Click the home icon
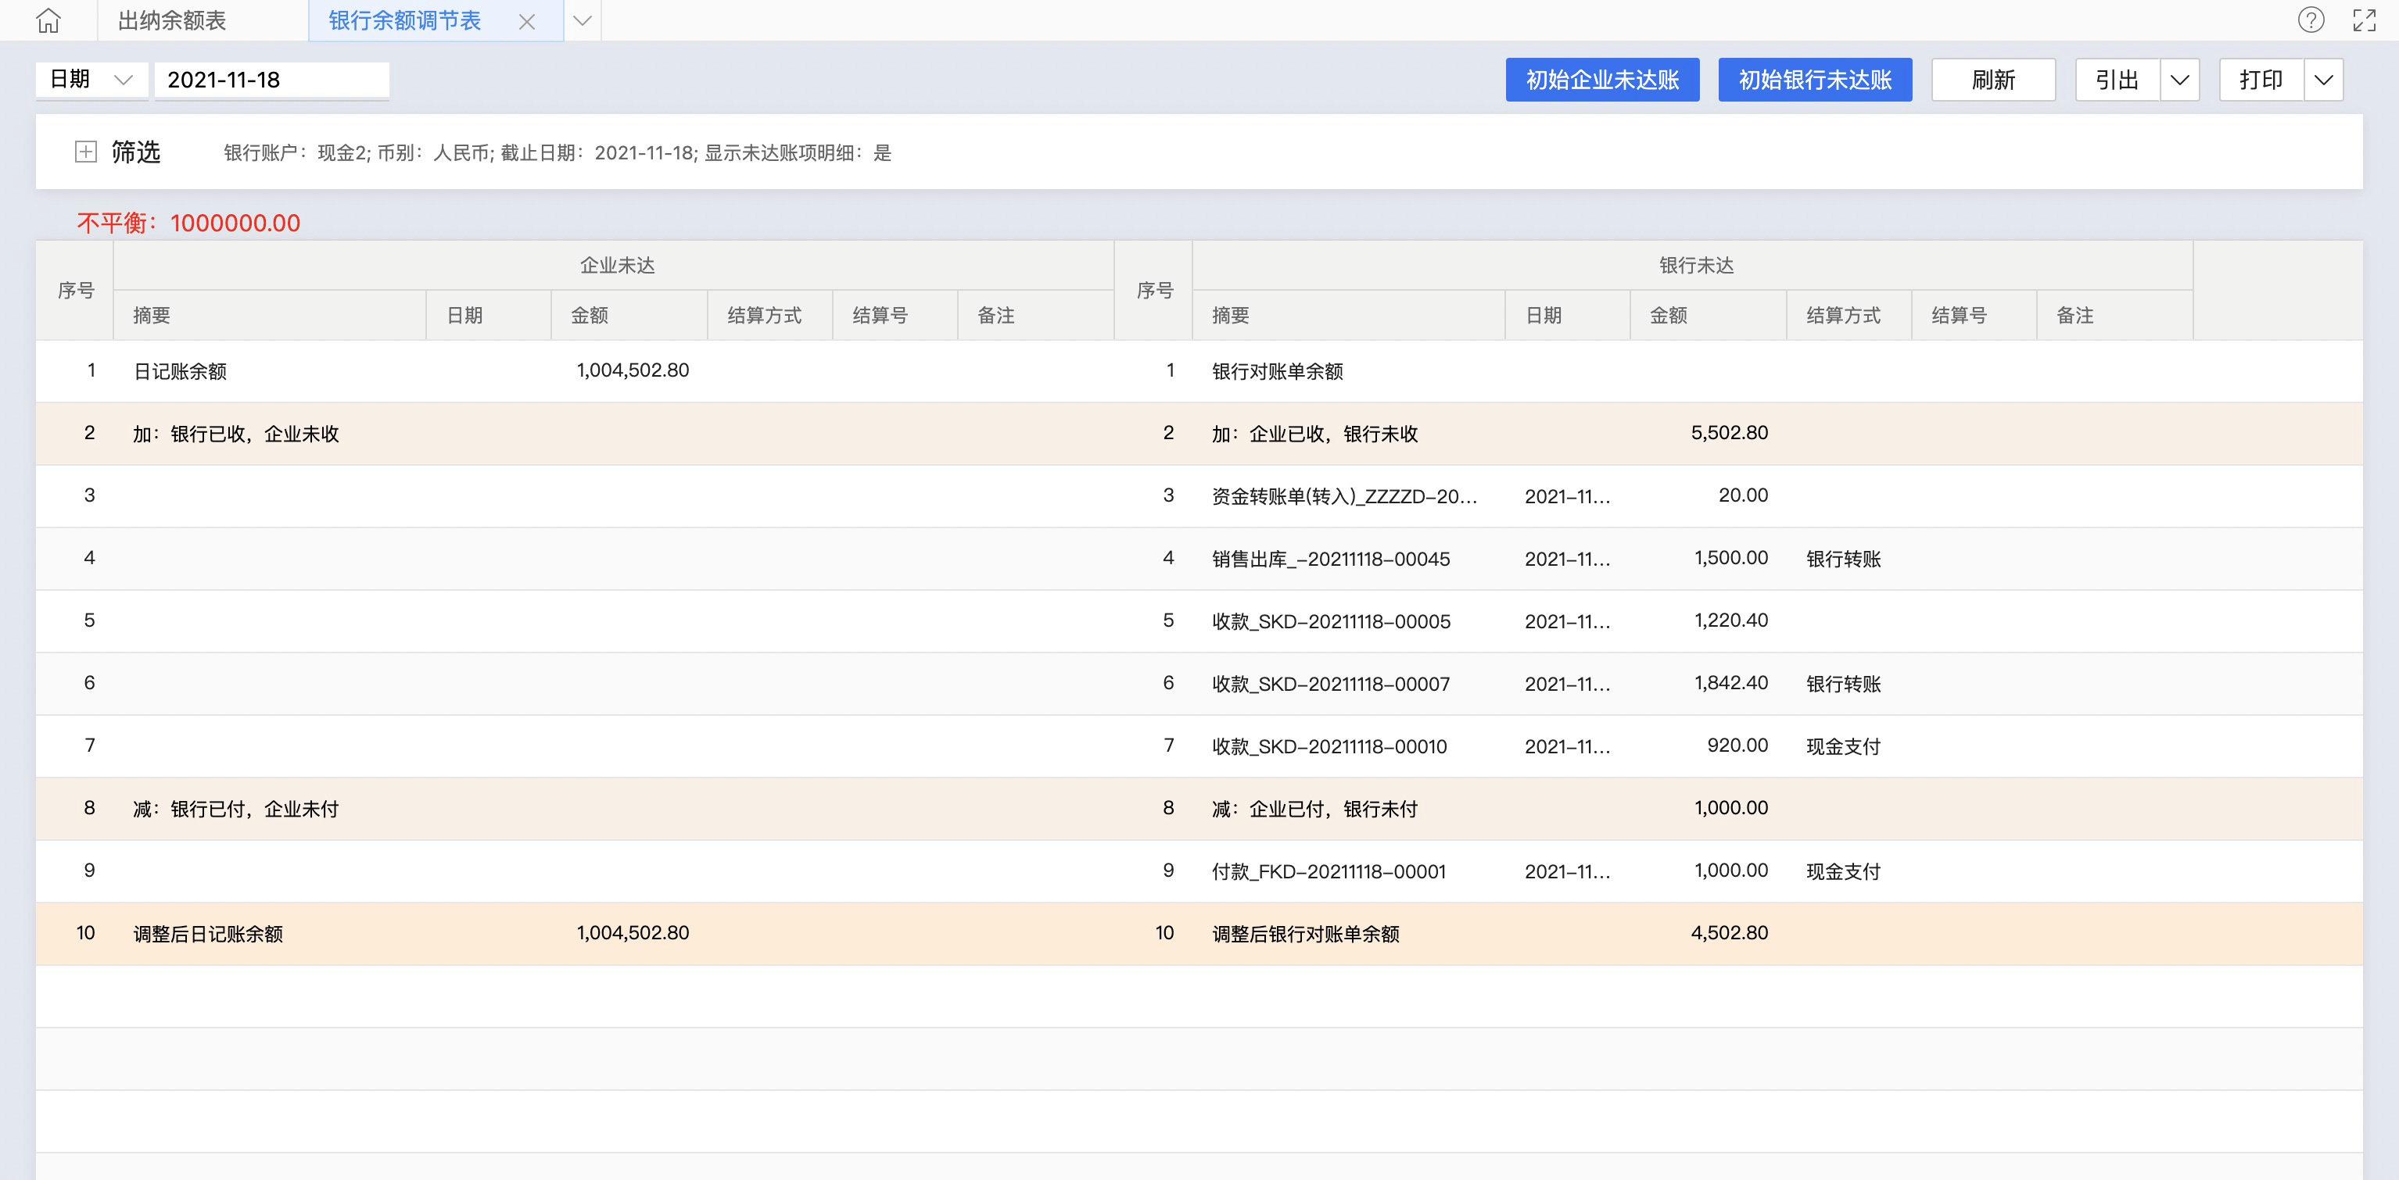The height and width of the screenshot is (1180, 2399). point(48,20)
